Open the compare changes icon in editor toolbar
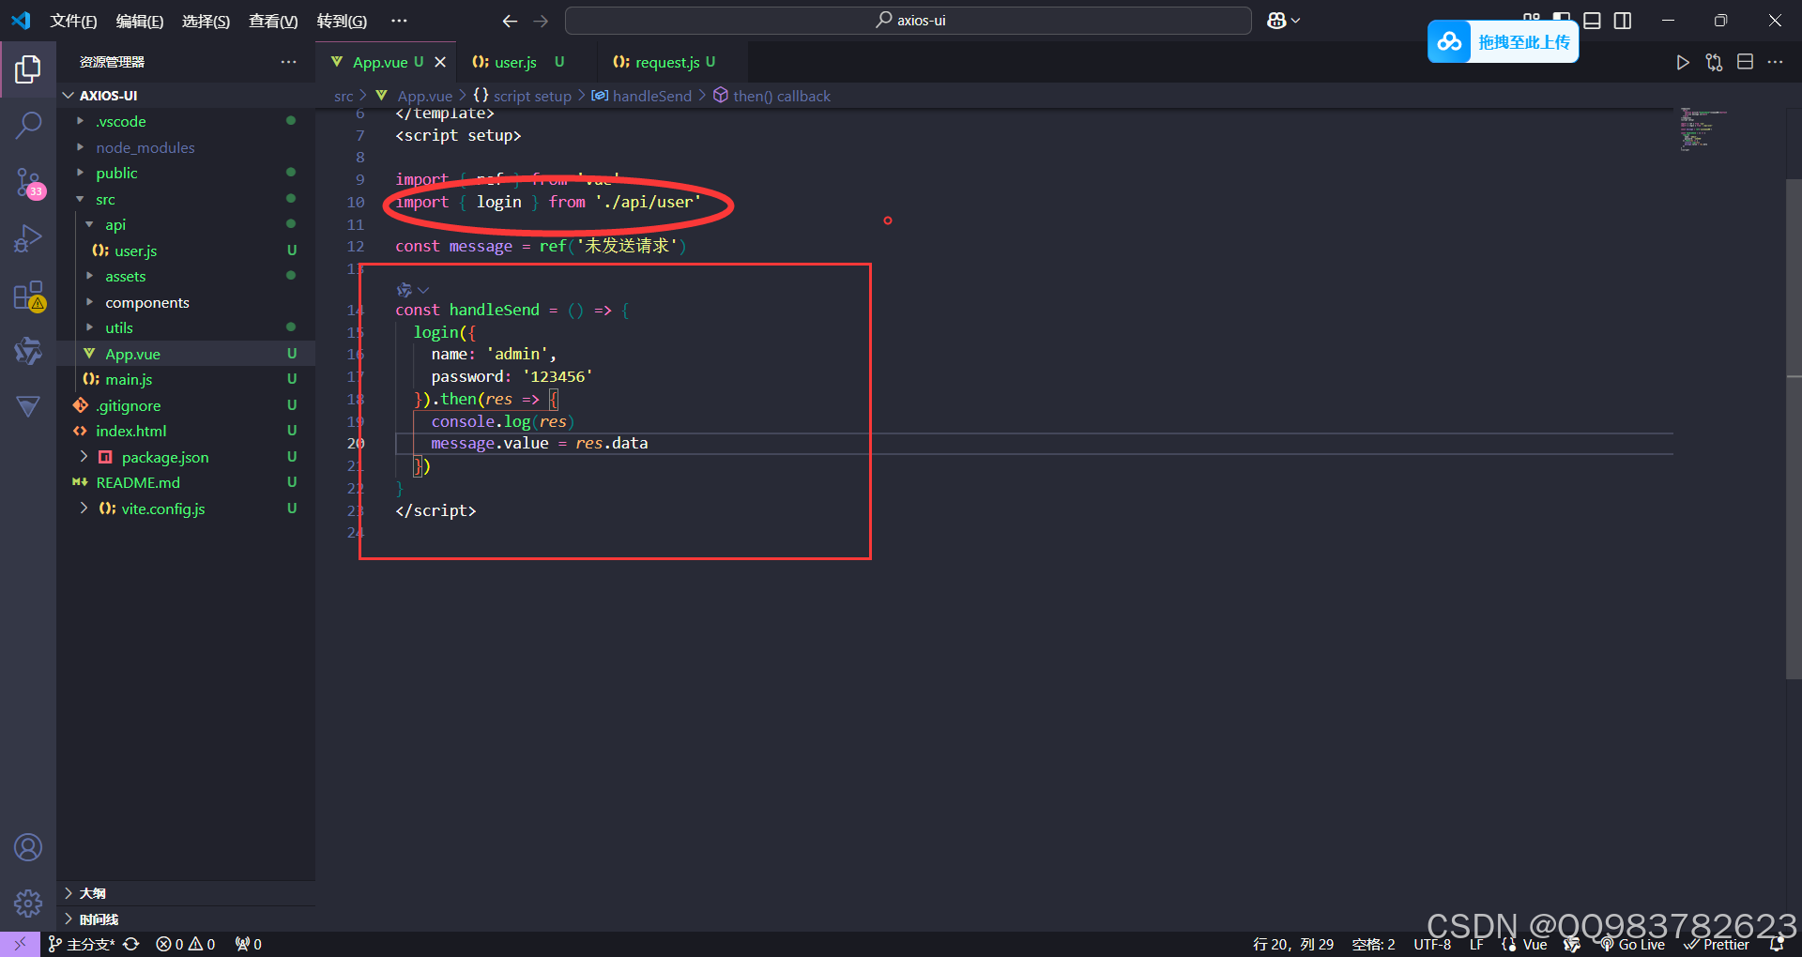The width and height of the screenshot is (1802, 957). click(1714, 62)
